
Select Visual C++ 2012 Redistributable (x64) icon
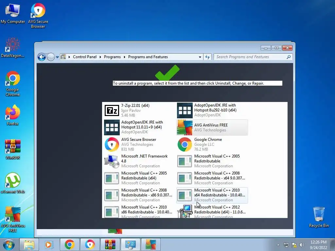[185, 211]
